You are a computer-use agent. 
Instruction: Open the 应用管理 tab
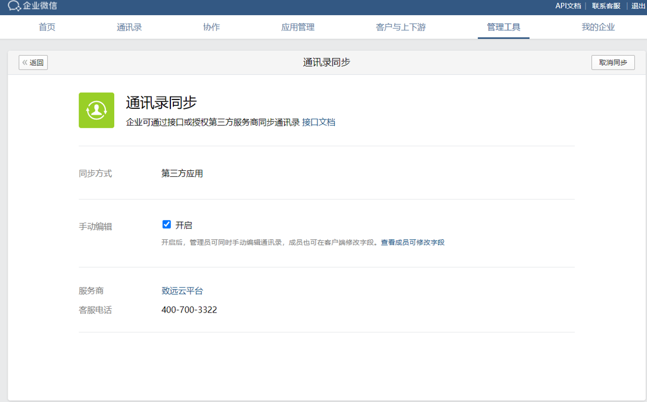point(298,28)
